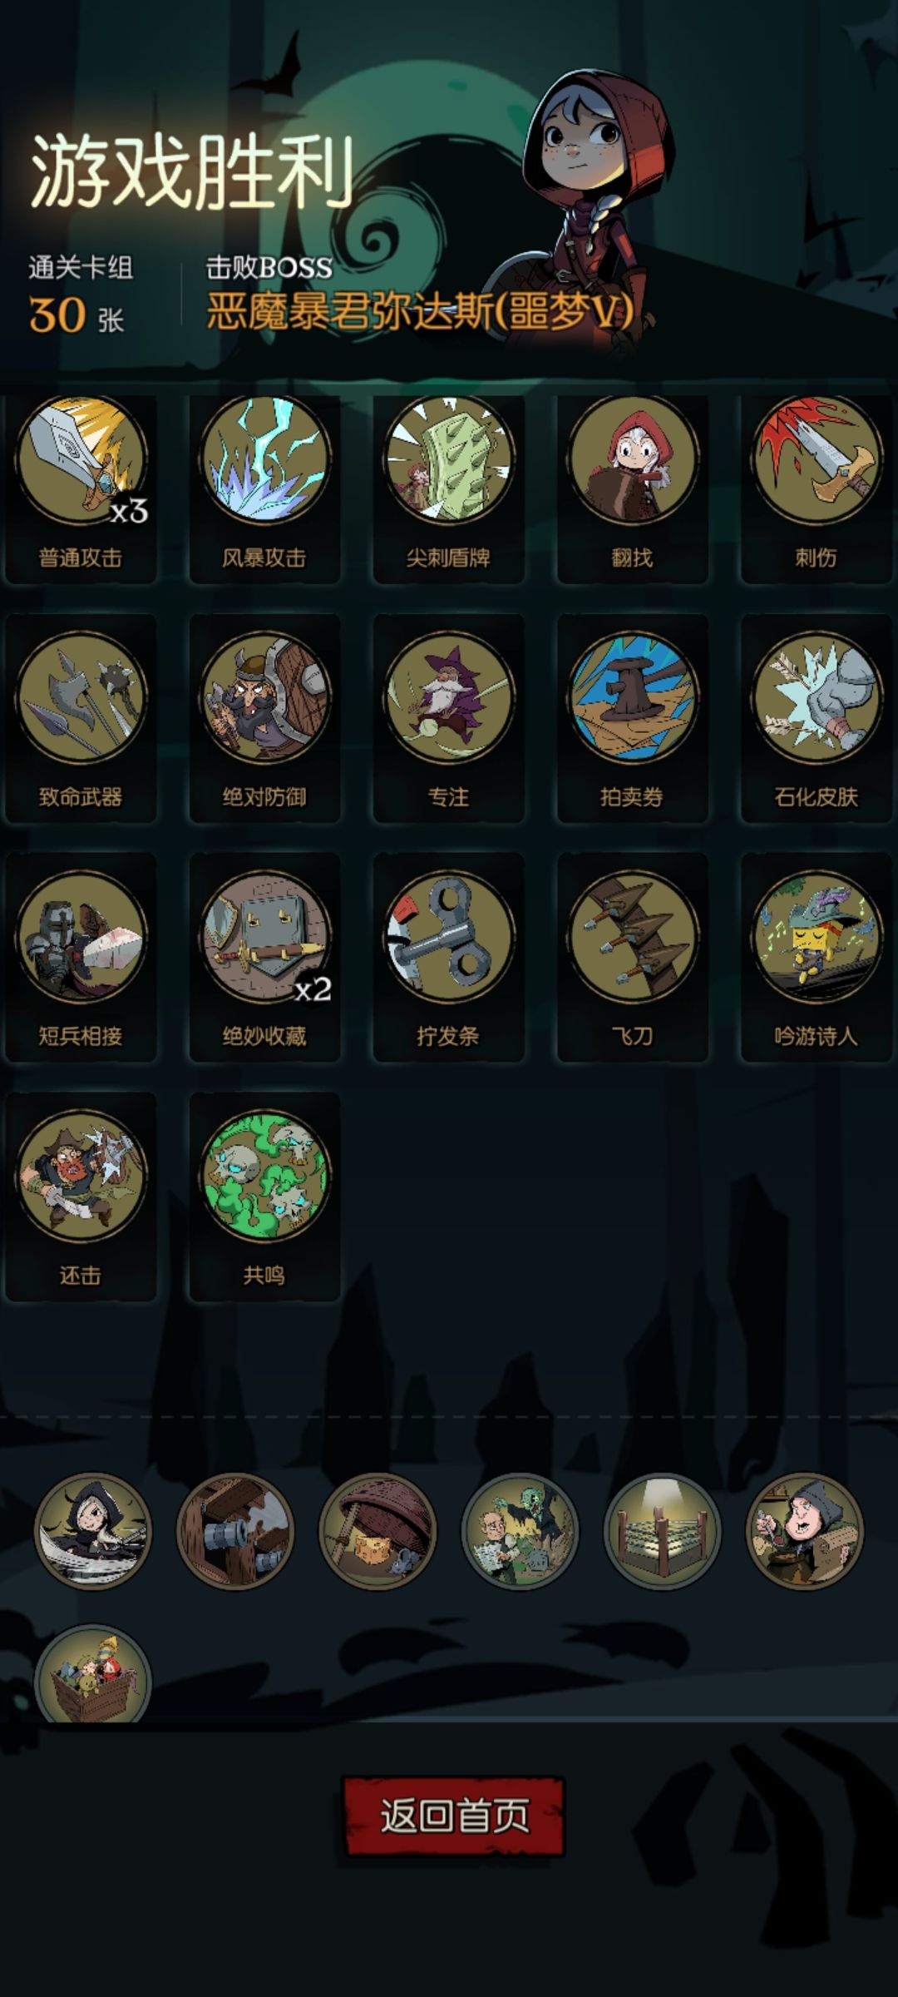898x1997 pixels.
Task: Open the 尖刺盾牌 spiked shield card
Action: (x=448, y=488)
